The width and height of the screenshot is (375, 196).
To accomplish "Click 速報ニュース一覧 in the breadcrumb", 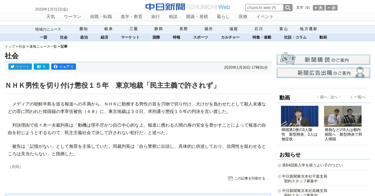I will 43,46.
